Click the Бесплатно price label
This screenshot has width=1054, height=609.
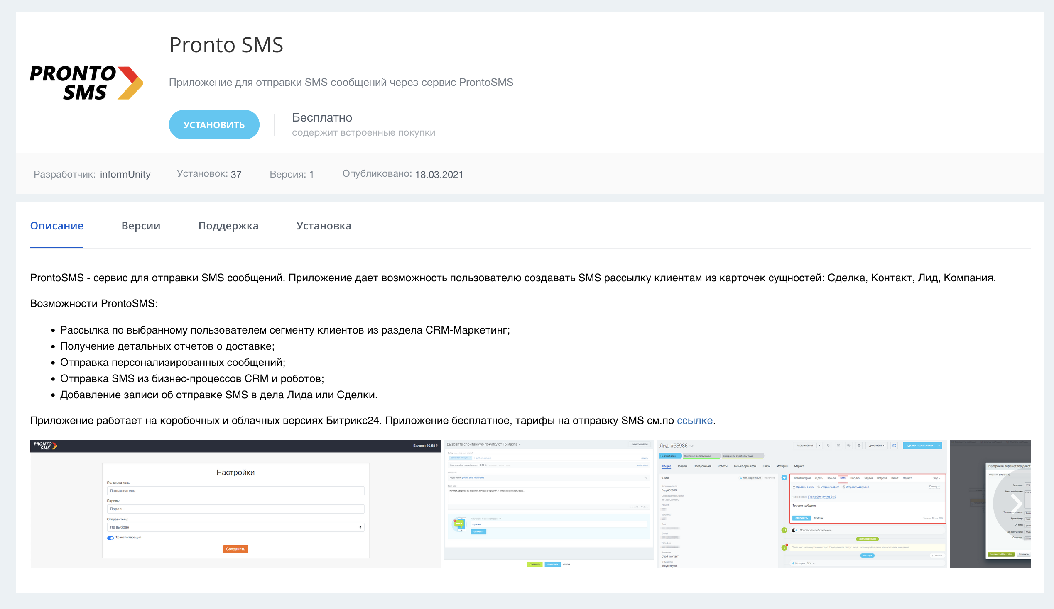pos(321,117)
